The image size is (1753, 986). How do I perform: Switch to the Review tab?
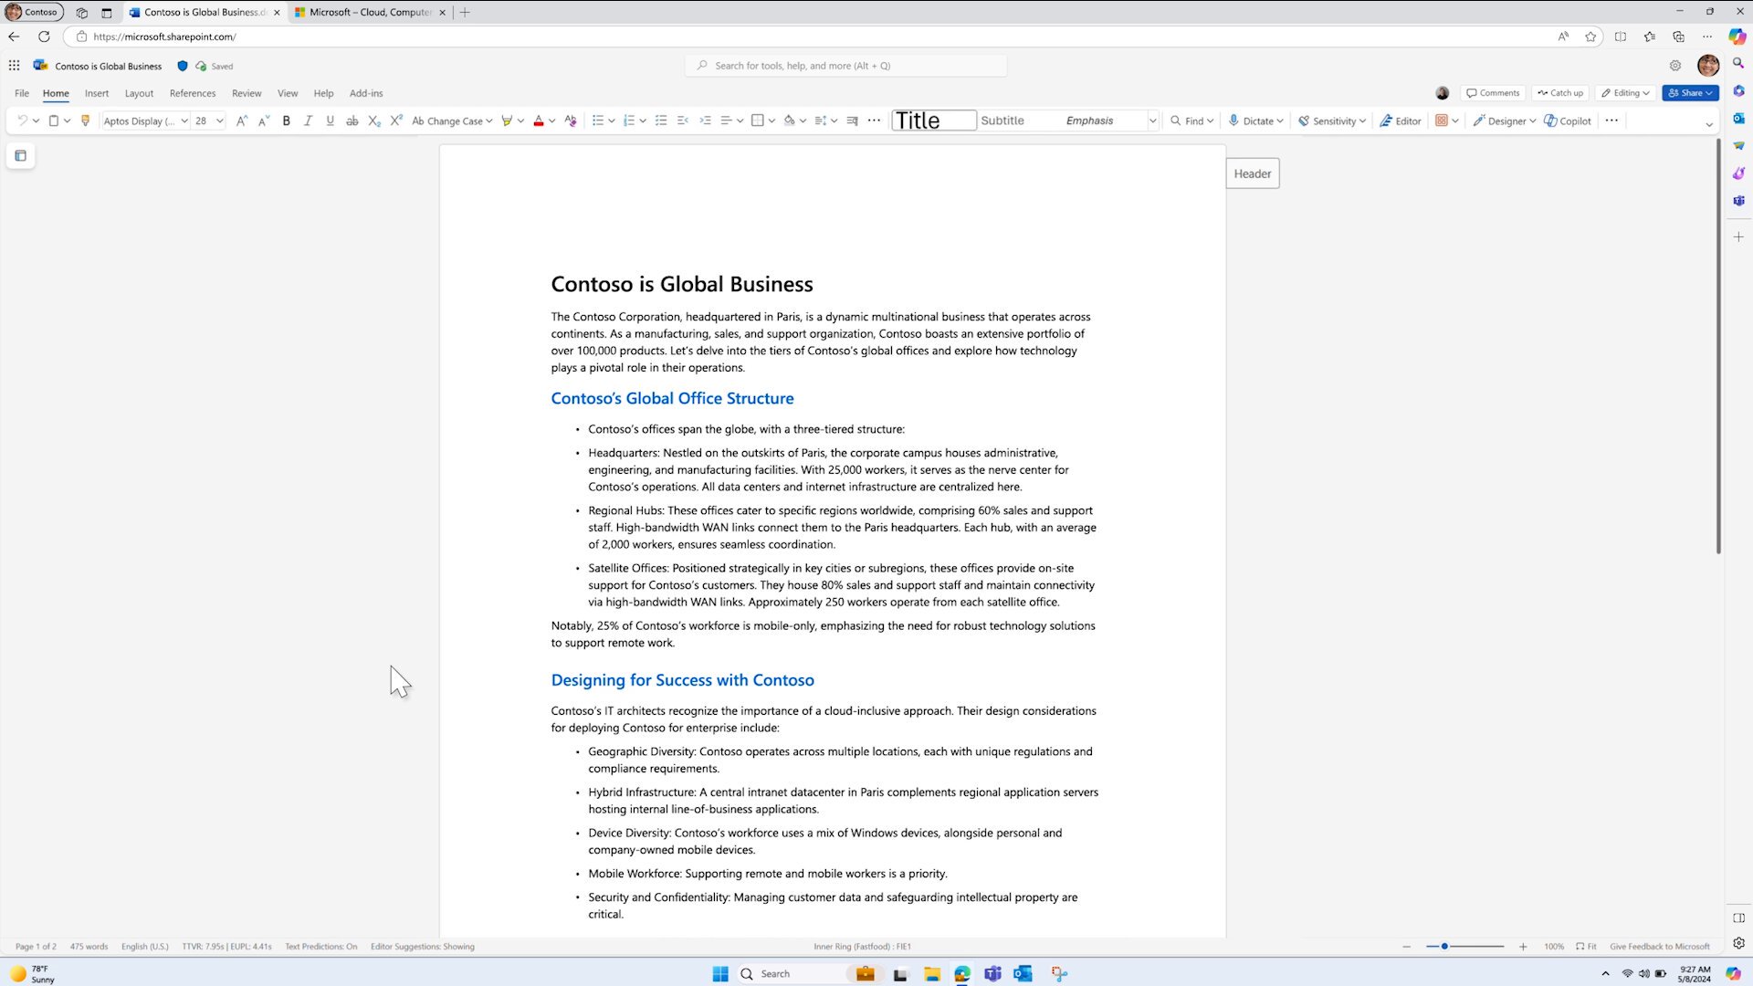coord(247,93)
